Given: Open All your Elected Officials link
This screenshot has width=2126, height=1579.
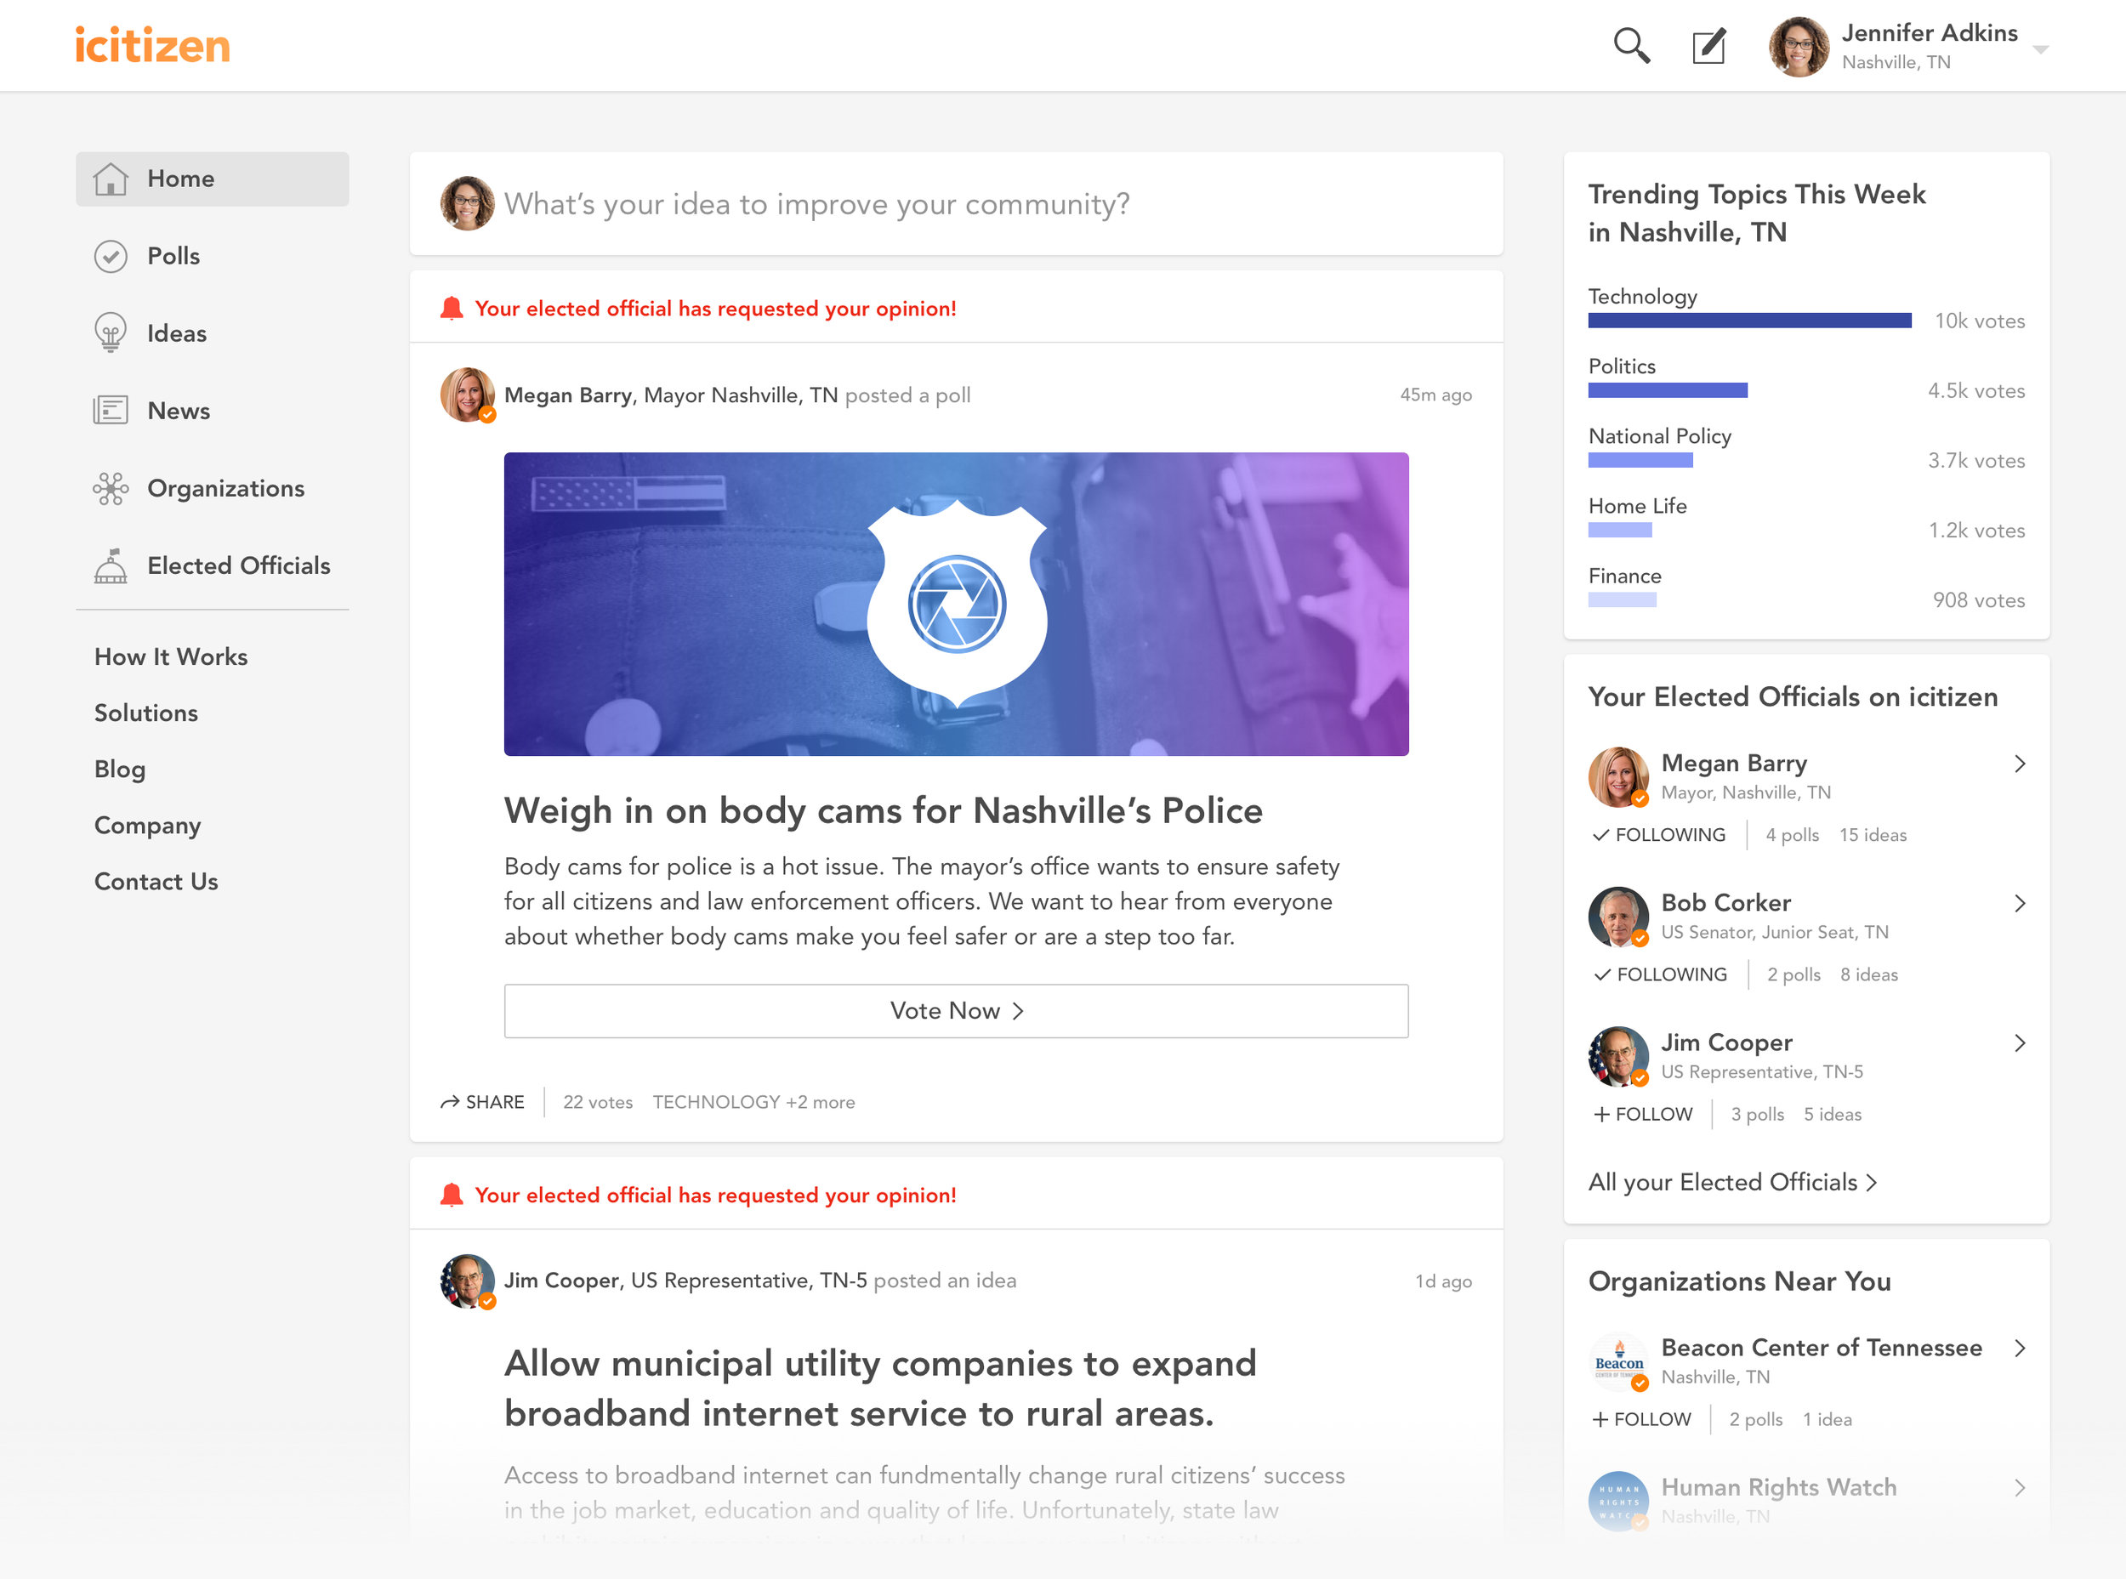Looking at the screenshot, I should coord(1732,1183).
